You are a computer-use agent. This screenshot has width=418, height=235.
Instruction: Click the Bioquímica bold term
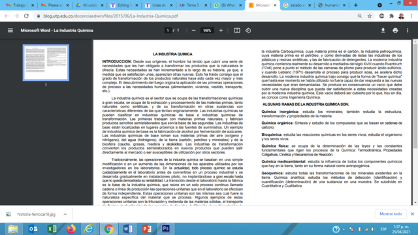tap(272, 135)
